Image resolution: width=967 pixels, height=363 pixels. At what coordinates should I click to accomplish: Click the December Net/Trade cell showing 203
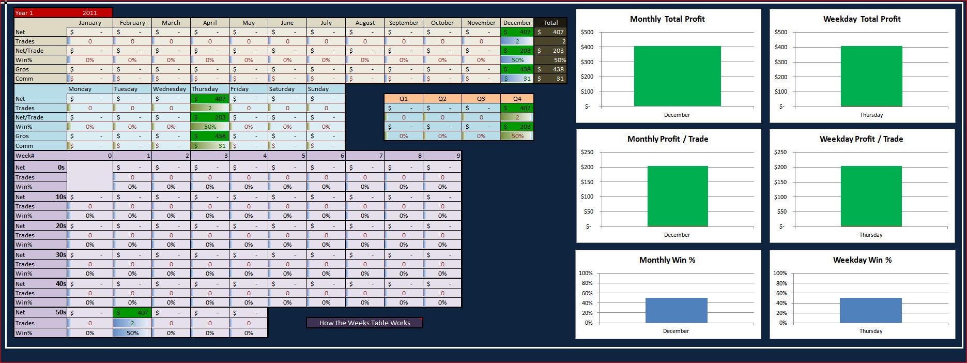click(517, 51)
